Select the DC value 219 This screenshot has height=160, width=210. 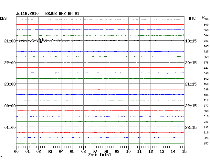tap(206, 132)
